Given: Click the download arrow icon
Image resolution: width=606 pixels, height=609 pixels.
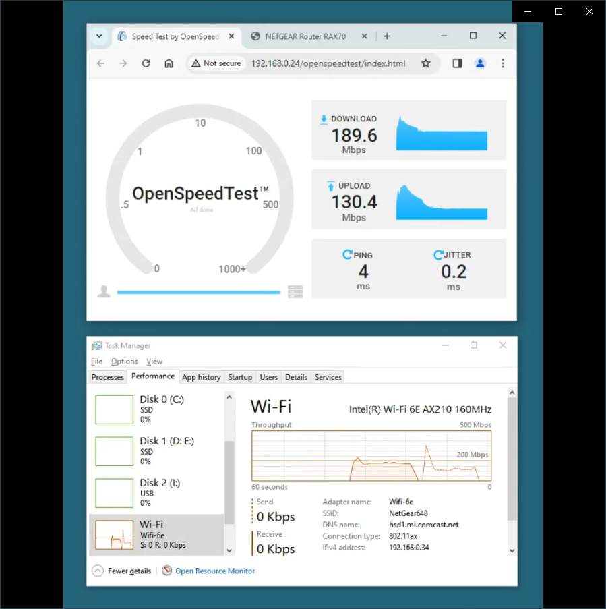Looking at the screenshot, I should [324, 119].
